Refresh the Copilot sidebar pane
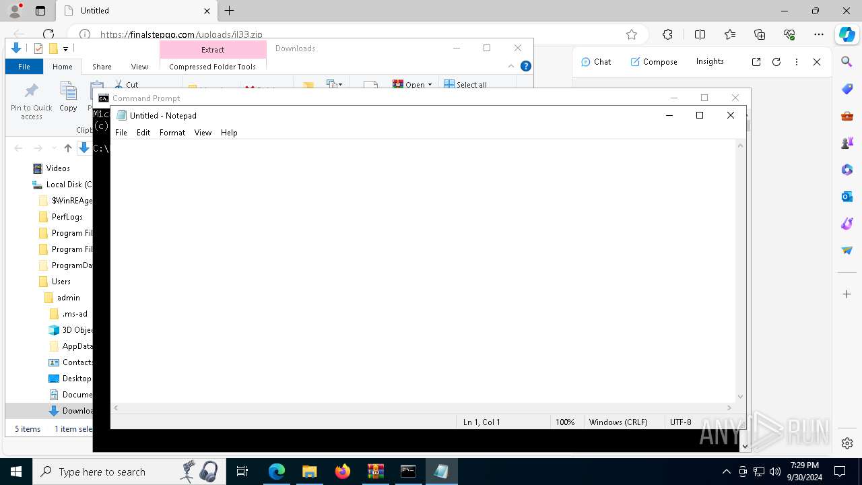The image size is (862, 485). tap(776, 61)
